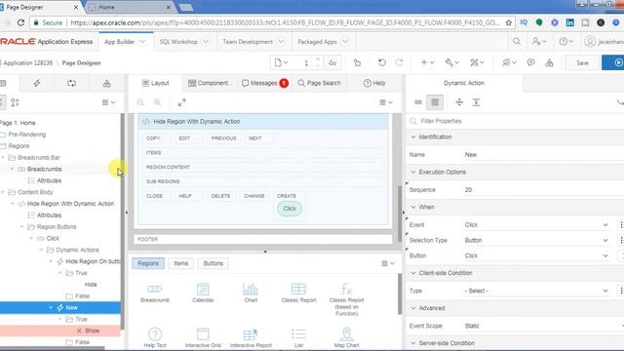Switch to the Page Shared Components tab icon
The height and width of the screenshot is (351, 624).
point(106,83)
